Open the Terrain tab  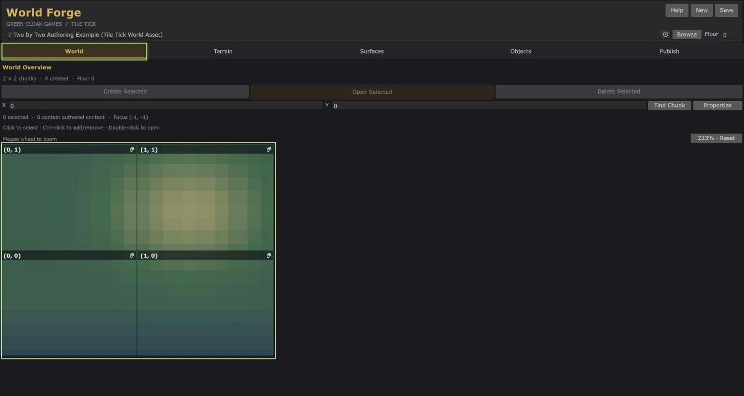[223, 51]
